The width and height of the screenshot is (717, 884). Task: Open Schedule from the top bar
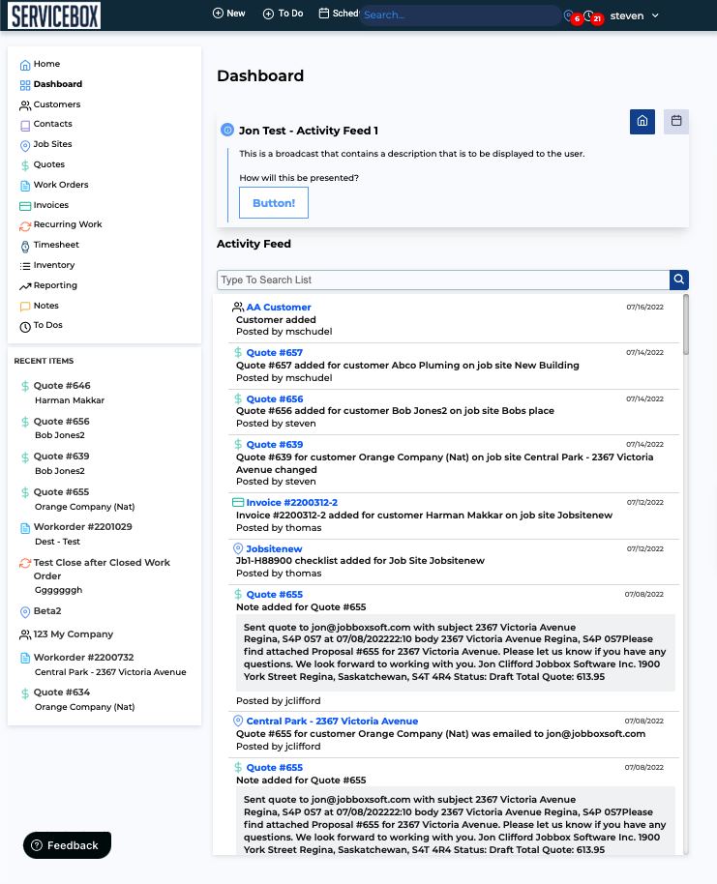tap(339, 14)
